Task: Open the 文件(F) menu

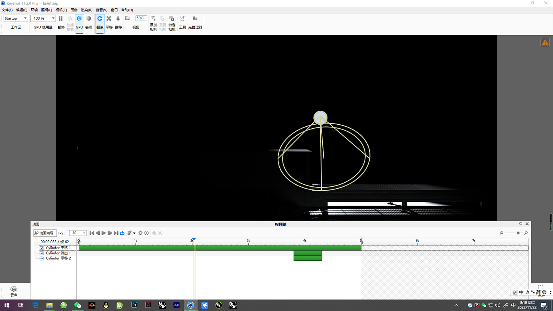Action: (7, 10)
